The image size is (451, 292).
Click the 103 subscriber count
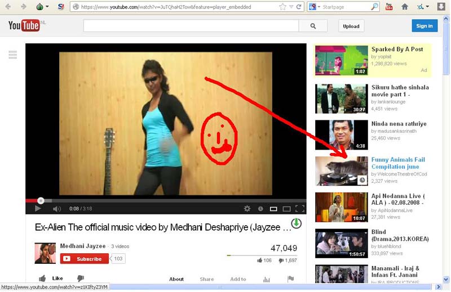[118, 259]
